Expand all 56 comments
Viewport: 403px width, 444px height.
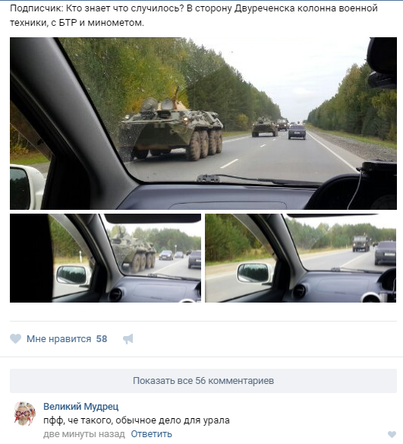[x=203, y=381]
